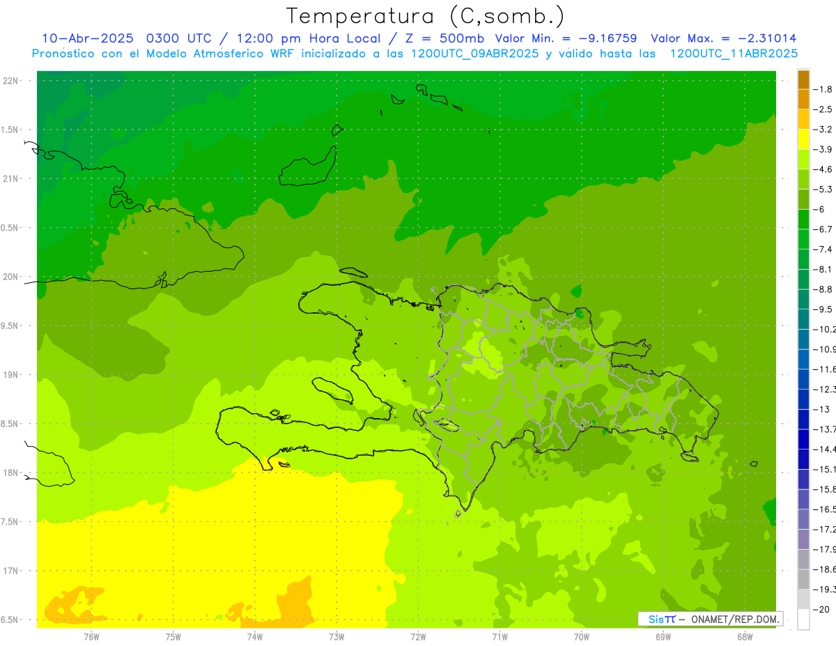Click the 'Valor Min. = -9.16759' value

pos(566,38)
